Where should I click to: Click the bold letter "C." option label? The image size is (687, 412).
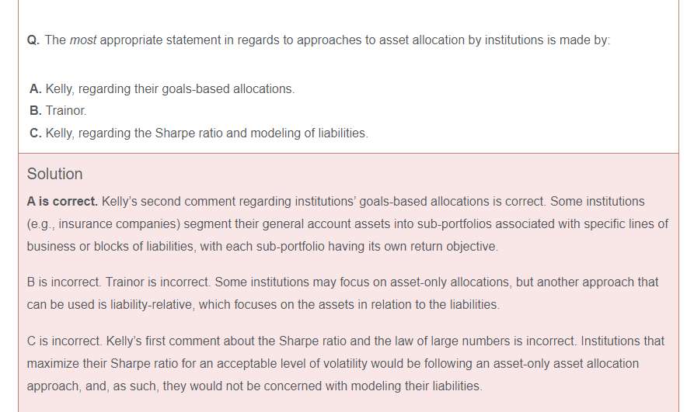tap(36, 133)
